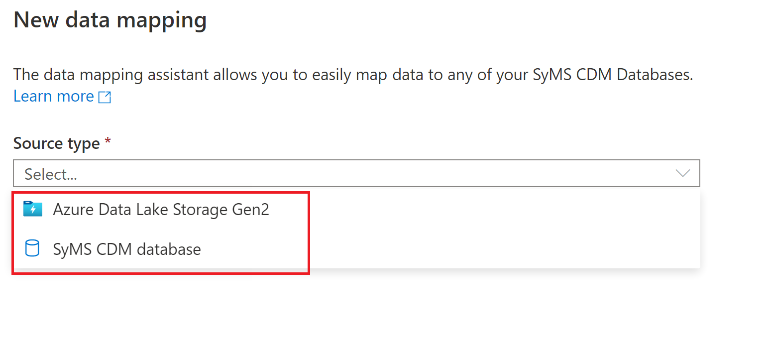The width and height of the screenshot is (769, 356).
Task: Click the word "Learn" in the hyperlink
Action: pos(32,96)
